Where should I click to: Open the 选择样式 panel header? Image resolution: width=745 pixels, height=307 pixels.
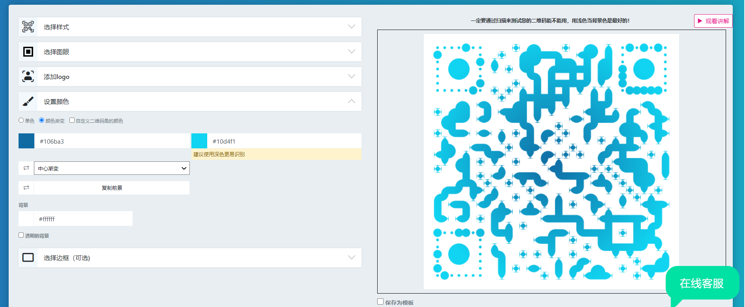tap(190, 27)
